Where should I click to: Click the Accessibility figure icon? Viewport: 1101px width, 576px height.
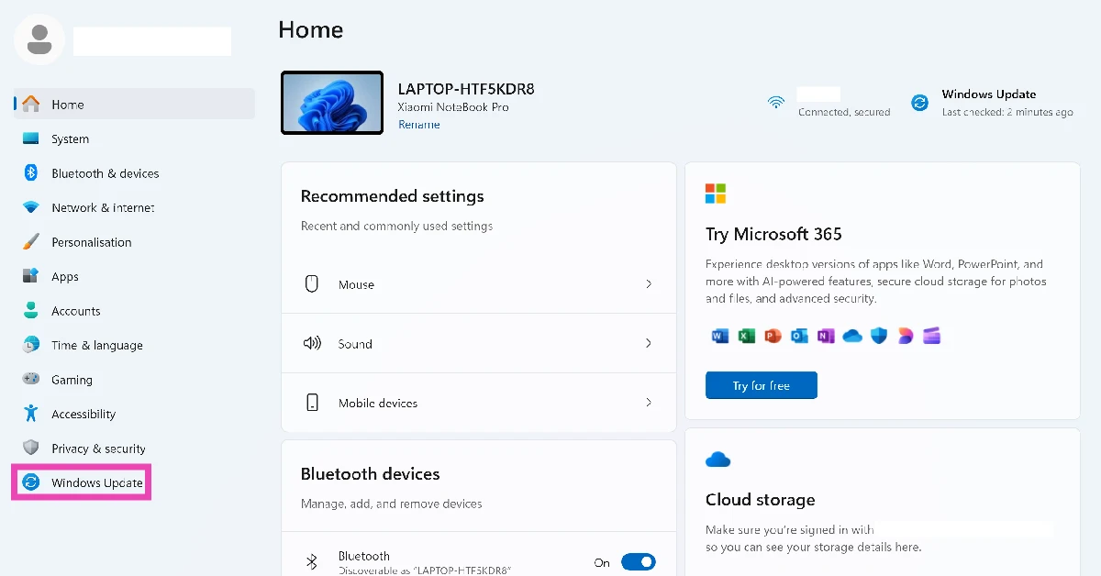pos(31,414)
